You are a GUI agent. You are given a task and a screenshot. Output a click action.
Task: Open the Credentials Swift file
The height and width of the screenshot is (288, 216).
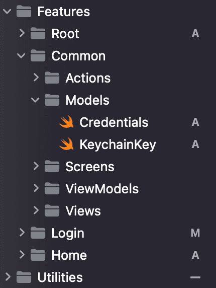[x=114, y=122]
